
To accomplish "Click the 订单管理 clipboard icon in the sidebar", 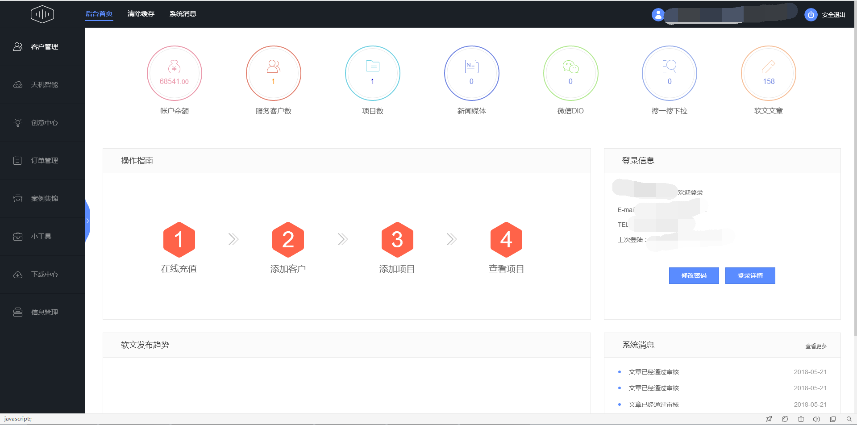I will [x=18, y=160].
